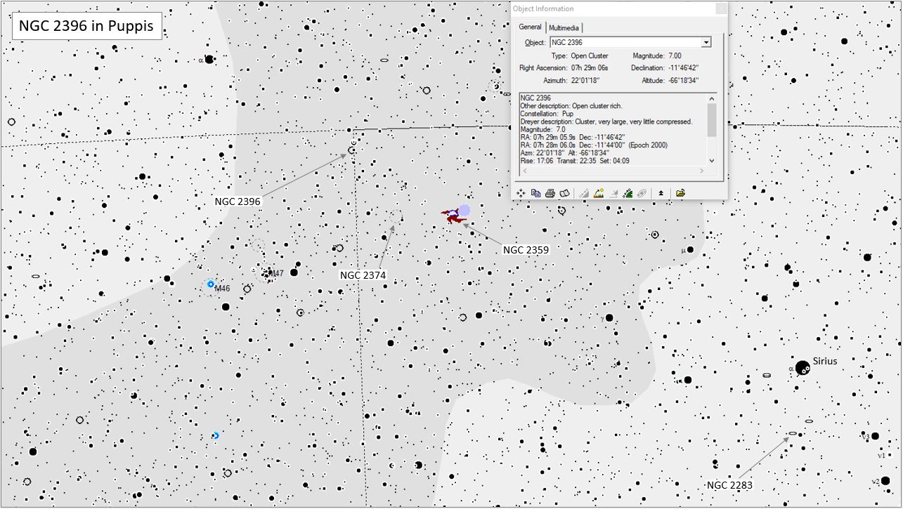Click the vertical scrollbar thumb in description

[x=711, y=120]
